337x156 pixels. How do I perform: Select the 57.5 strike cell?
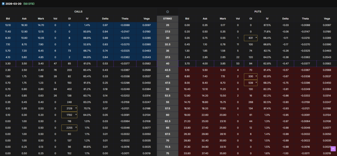pos(168,108)
